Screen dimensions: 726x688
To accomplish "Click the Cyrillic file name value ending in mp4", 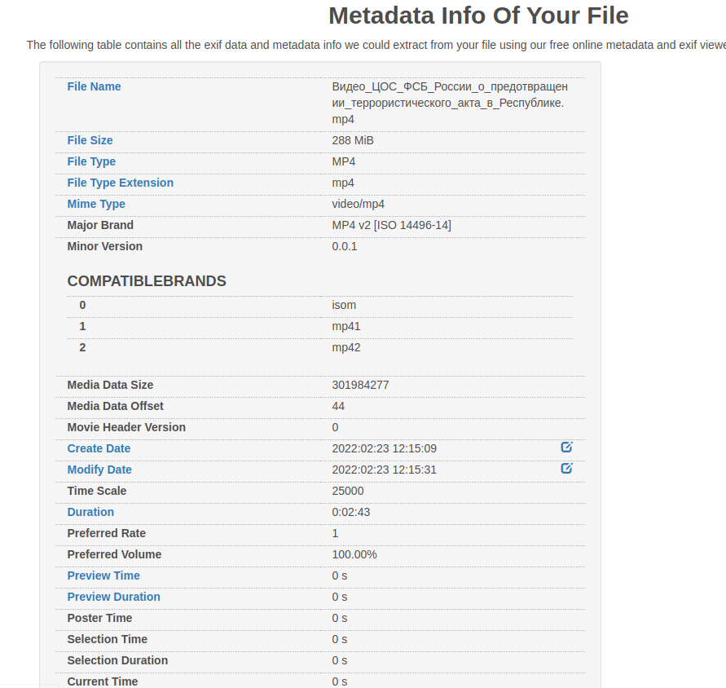I will pos(450,103).
